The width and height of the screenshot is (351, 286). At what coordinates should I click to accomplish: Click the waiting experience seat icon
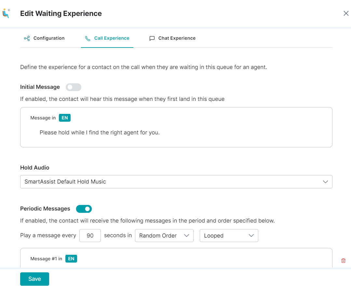coord(6,13)
